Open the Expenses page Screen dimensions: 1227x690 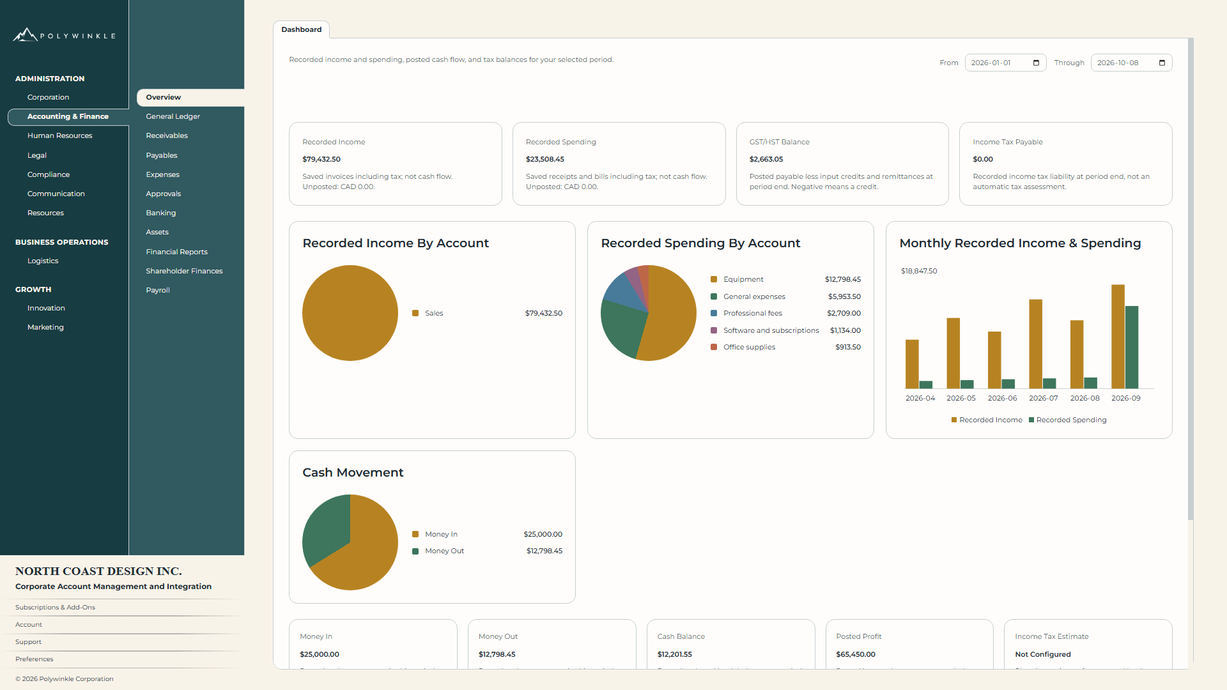[x=163, y=174]
